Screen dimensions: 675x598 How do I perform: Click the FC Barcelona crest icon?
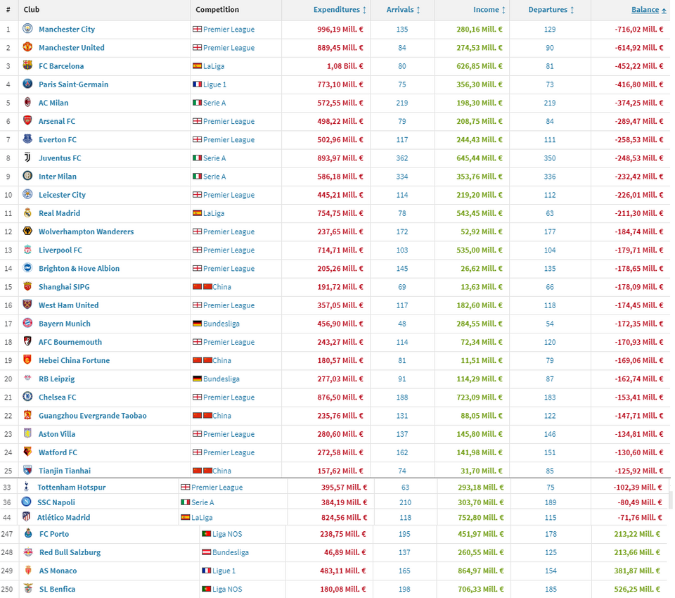[27, 65]
